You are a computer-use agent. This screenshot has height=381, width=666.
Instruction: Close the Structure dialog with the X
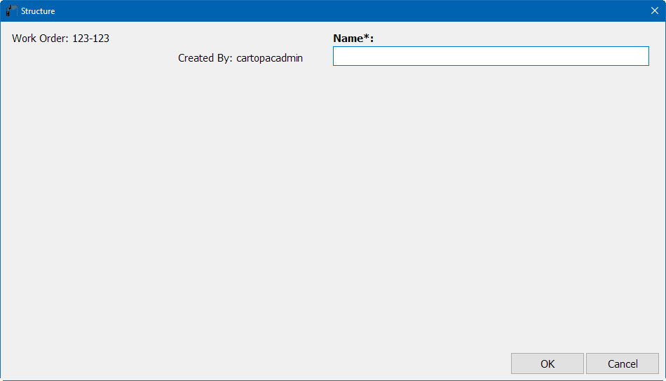[x=654, y=11]
